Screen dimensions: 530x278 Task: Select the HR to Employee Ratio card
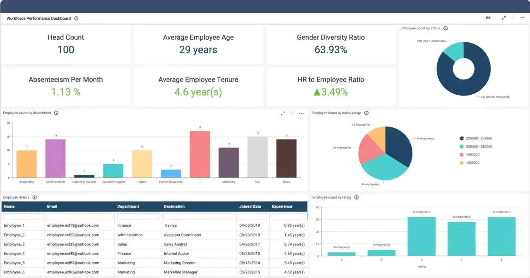pyautogui.click(x=331, y=86)
